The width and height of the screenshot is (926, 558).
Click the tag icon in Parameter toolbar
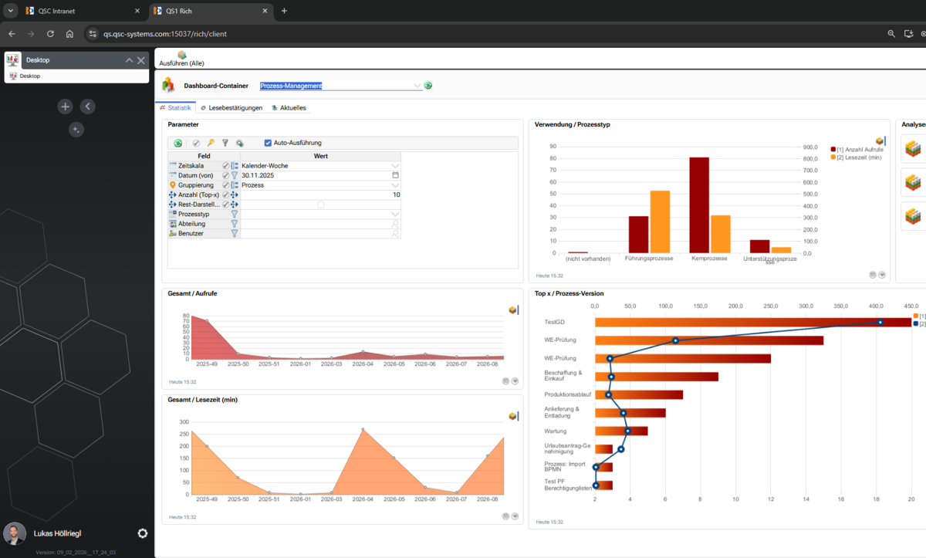(240, 143)
